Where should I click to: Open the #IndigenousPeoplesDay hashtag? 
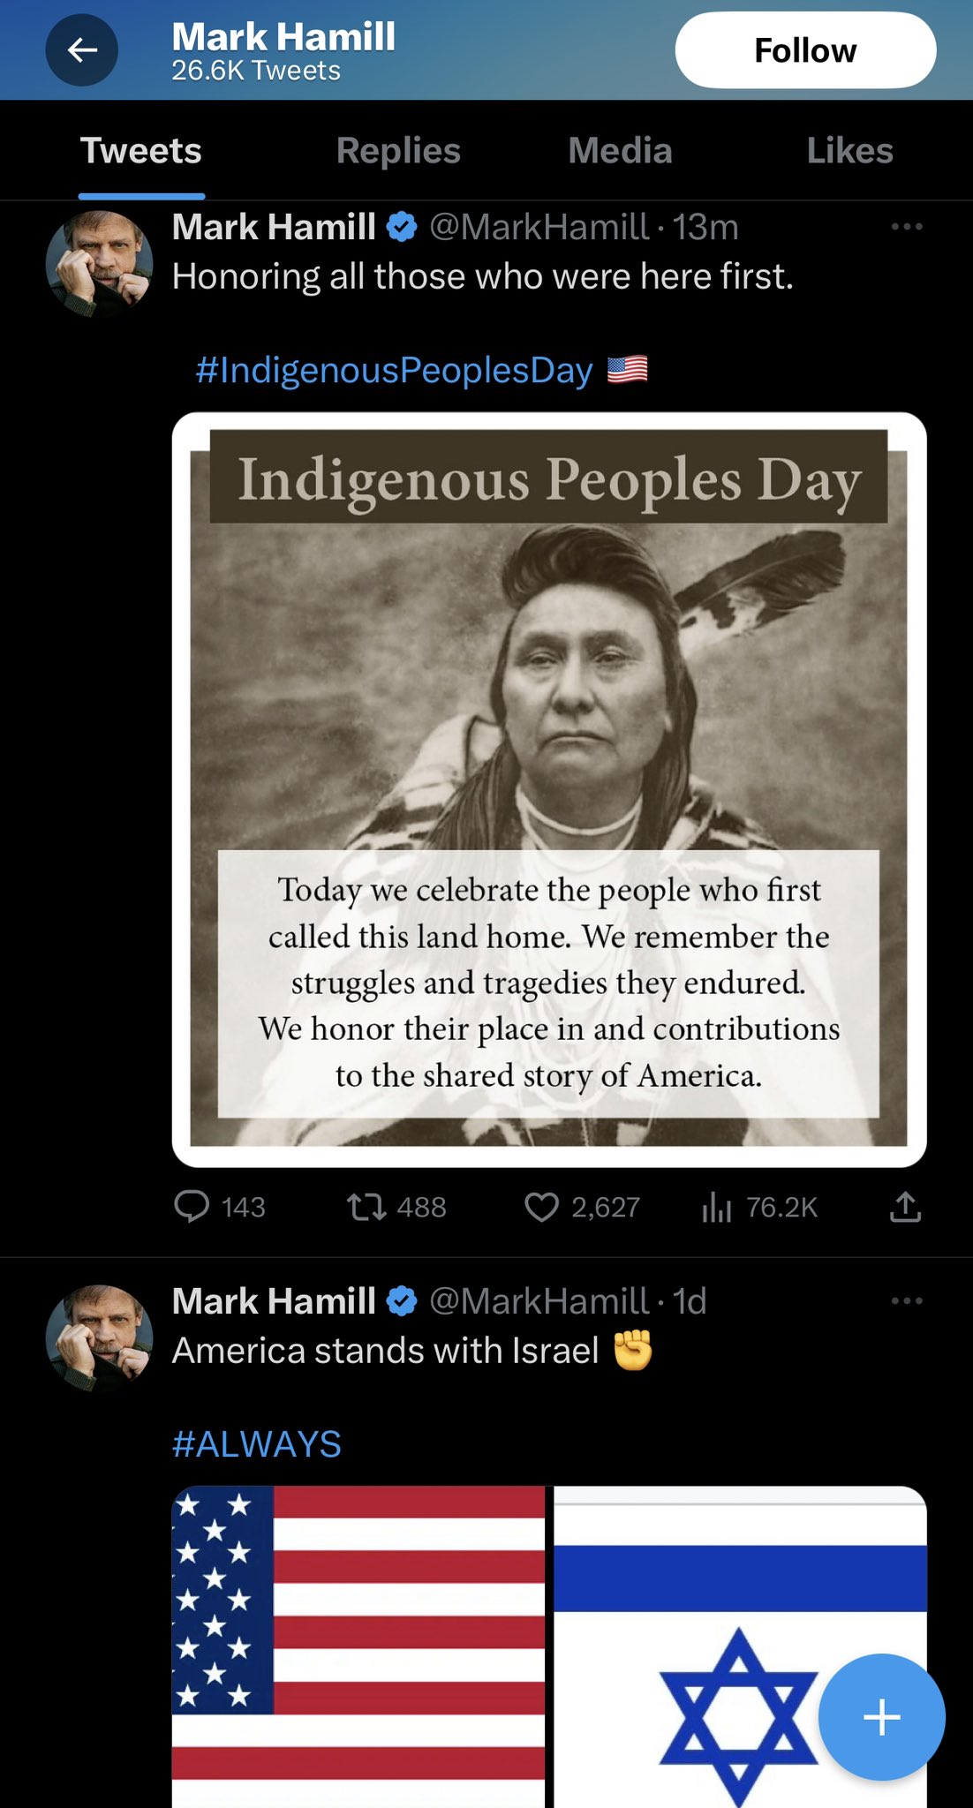pyautogui.click(x=394, y=370)
